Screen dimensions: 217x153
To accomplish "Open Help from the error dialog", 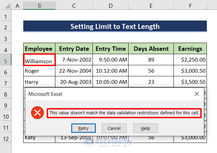I will [145, 128].
